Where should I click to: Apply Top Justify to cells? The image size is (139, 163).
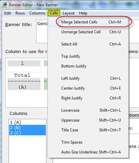pos(88,56)
